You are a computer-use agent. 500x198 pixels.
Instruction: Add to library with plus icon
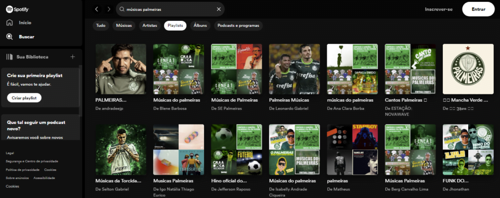point(73,57)
